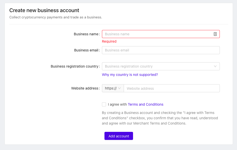Viewport: 237px width, 150px height.
Task: Open the Business registration country dropdown
Action: coord(157,66)
